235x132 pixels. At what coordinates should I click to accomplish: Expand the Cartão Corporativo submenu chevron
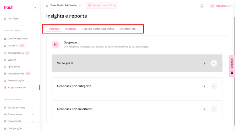coord(32,39)
